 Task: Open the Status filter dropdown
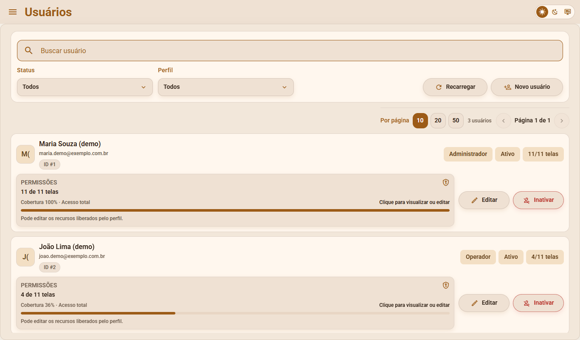(85, 87)
